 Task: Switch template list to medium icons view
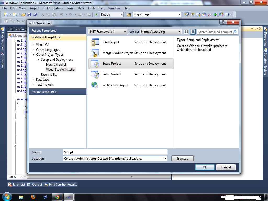click(193, 32)
